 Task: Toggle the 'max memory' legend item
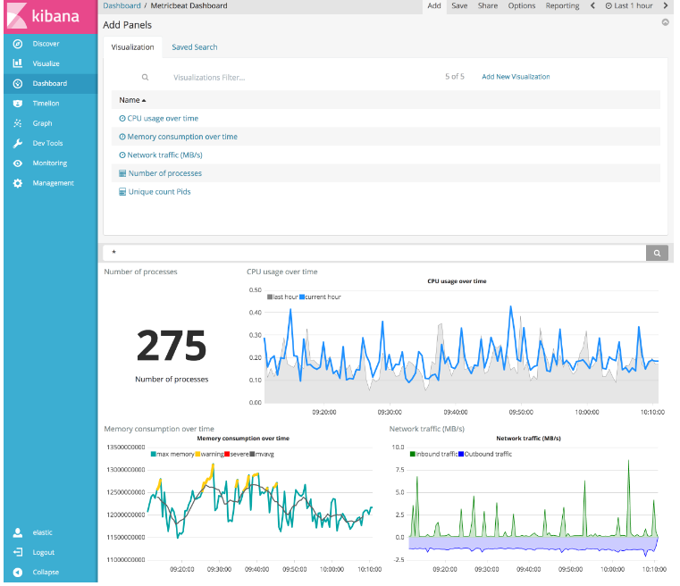click(x=175, y=454)
